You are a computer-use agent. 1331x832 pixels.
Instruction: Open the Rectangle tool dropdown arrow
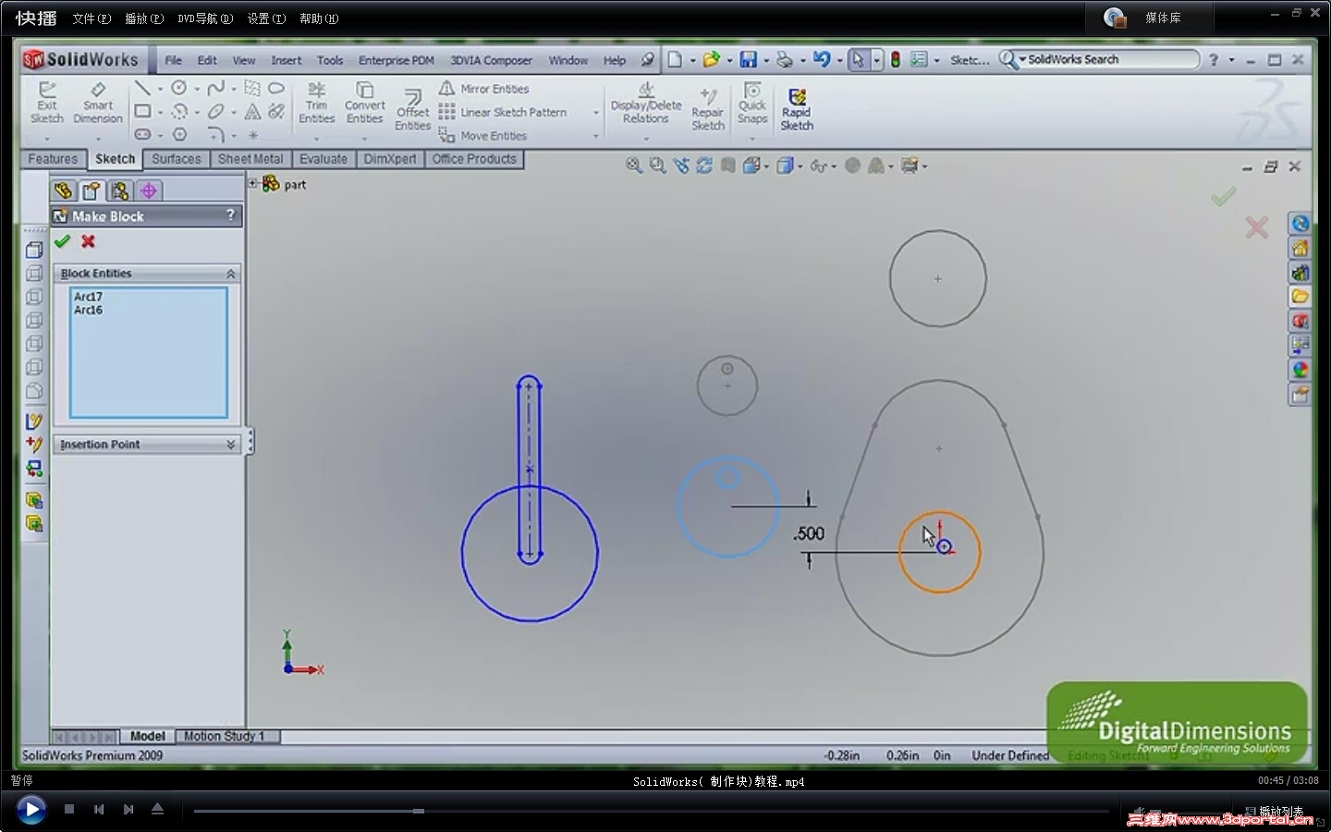tap(159, 113)
